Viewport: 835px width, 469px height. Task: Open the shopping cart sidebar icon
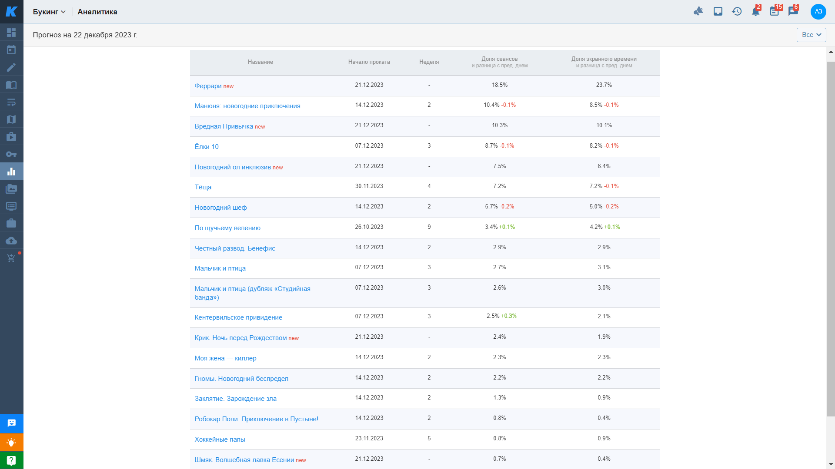tap(11, 258)
